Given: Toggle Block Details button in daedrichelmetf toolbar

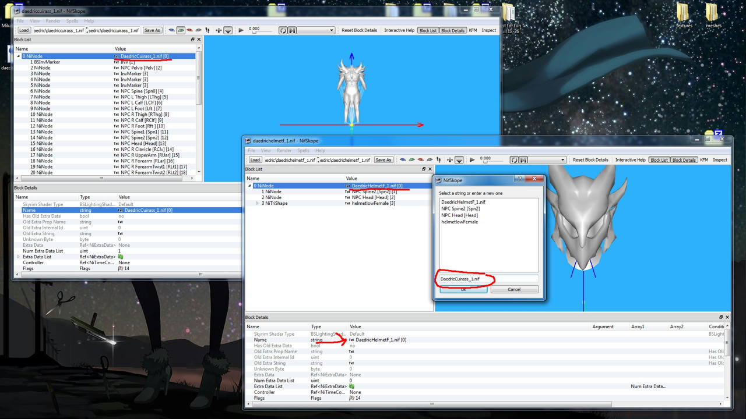Looking at the screenshot, I should tap(684, 160).
